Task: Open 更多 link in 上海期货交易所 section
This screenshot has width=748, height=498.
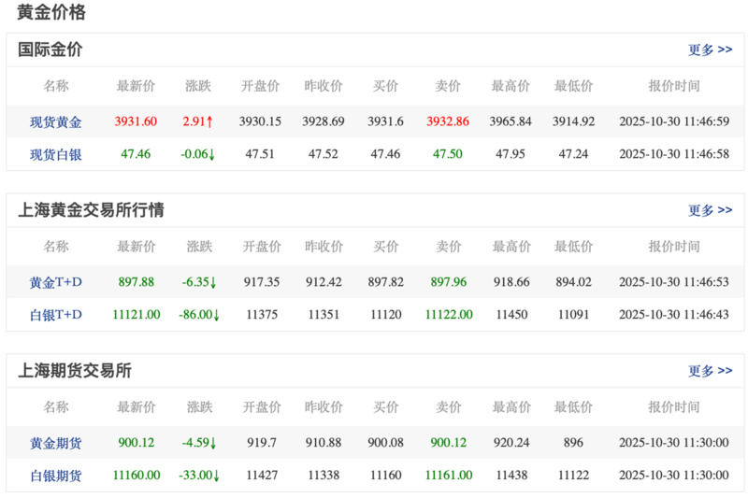Action: [x=710, y=371]
